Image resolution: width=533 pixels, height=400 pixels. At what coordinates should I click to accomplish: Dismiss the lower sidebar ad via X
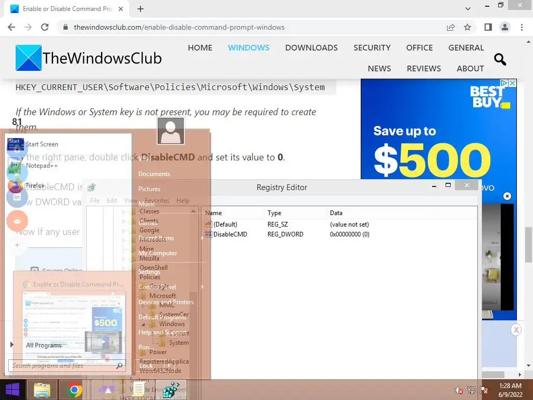pyautogui.click(x=516, y=330)
